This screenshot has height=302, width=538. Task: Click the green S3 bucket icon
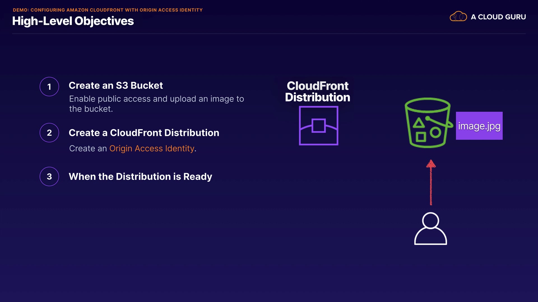point(428,123)
